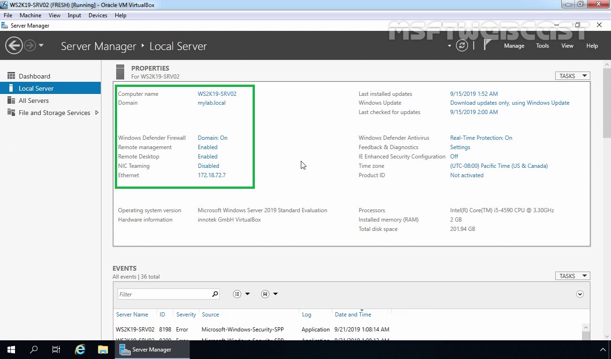Viewport: 611px width, 359px height.
Task: Click IE Enhanced Security Configuration Off
Action: tap(454, 157)
